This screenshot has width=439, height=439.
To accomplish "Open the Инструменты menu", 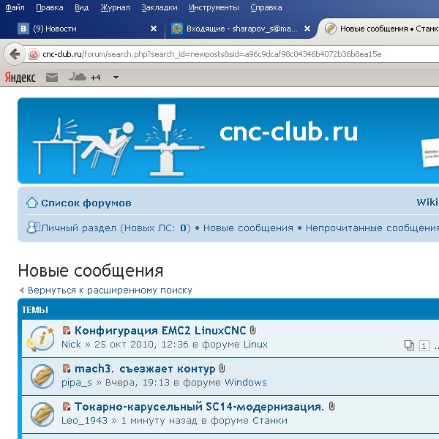I will coord(214,7).
